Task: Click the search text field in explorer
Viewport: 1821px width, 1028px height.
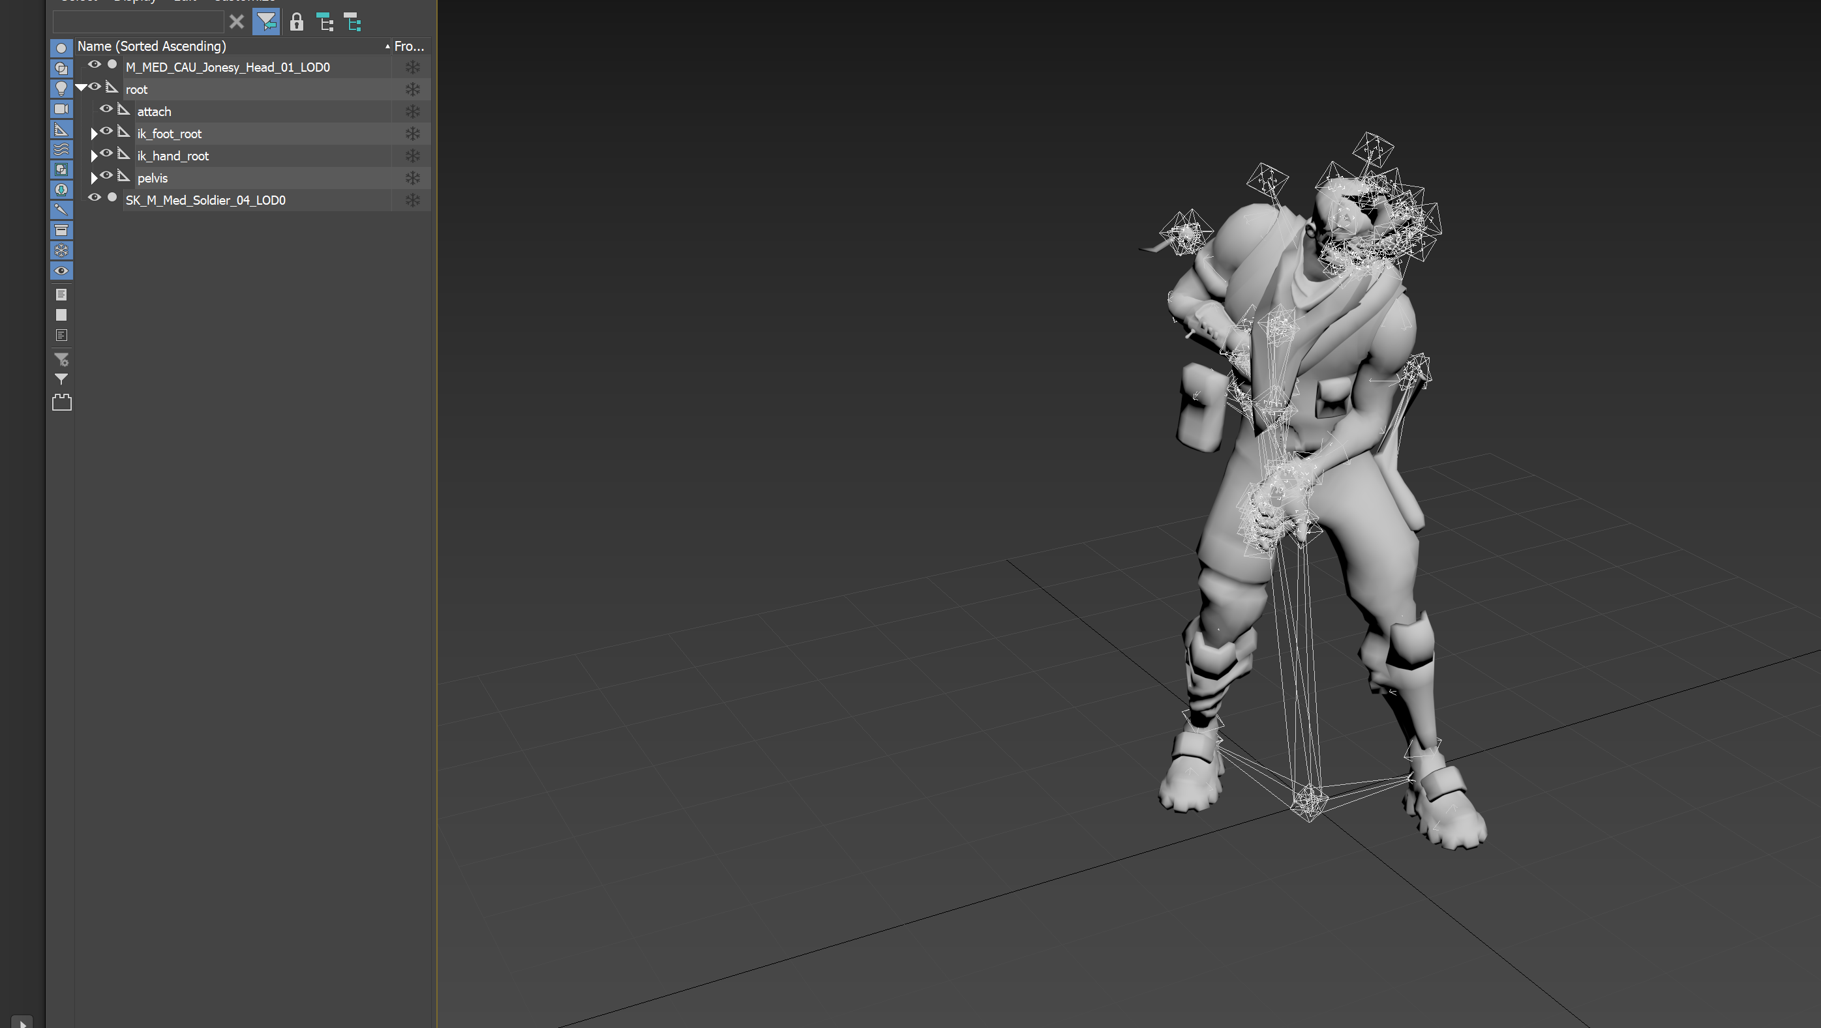Action: (x=138, y=22)
